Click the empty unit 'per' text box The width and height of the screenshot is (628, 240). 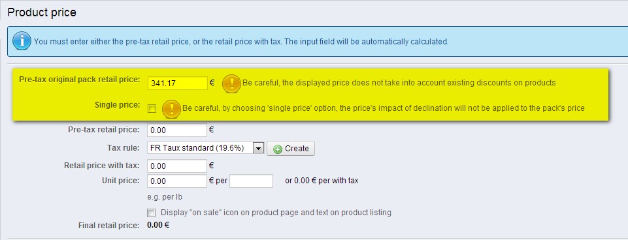[x=251, y=181]
